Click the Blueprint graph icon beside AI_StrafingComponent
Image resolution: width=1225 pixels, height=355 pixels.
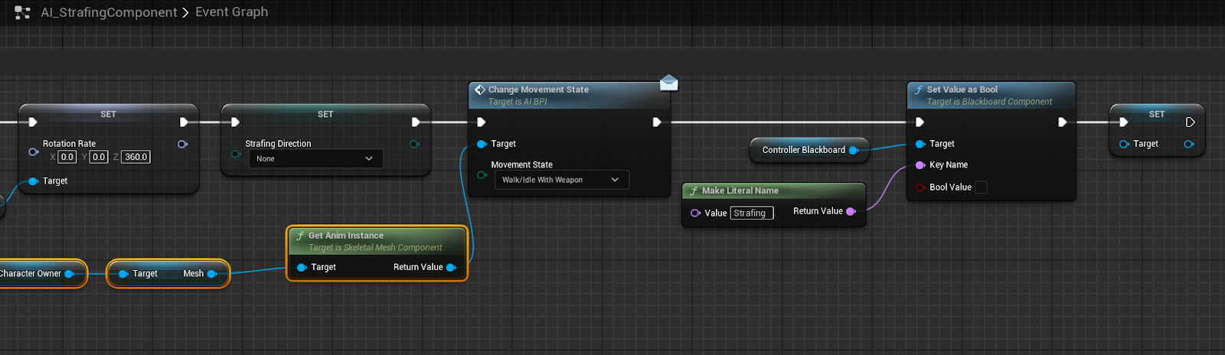[x=22, y=12]
